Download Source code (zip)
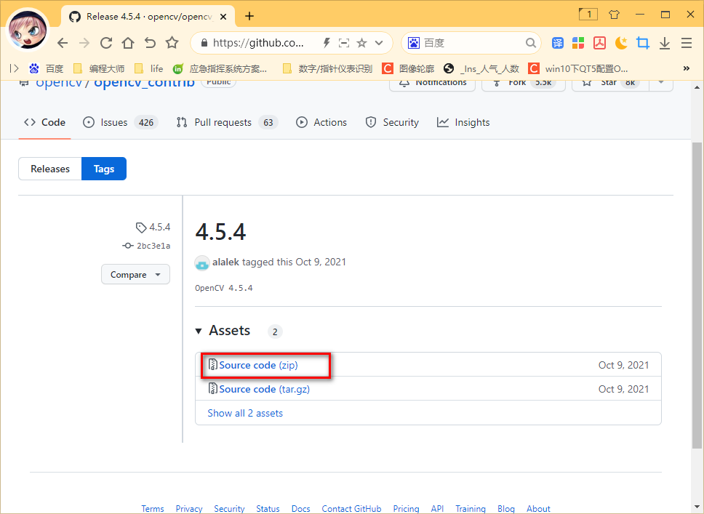704x514 pixels. (x=259, y=365)
